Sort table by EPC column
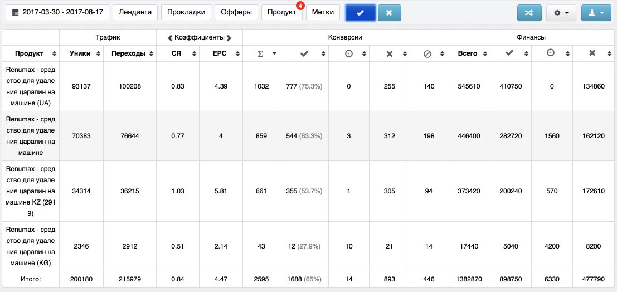Viewport: 617px width, 292px height. coord(221,53)
